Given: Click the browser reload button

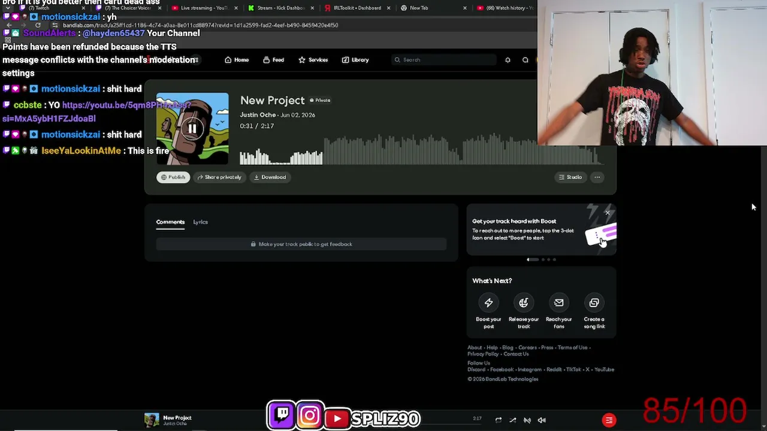Looking at the screenshot, I should pyautogui.click(x=38, y=25).
